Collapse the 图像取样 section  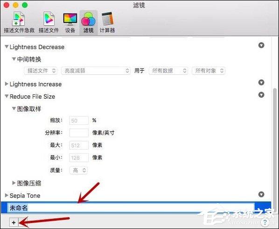coord(14,108)
